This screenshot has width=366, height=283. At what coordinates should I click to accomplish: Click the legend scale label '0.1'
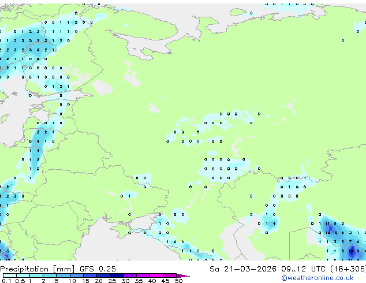[x=6, y=281]
